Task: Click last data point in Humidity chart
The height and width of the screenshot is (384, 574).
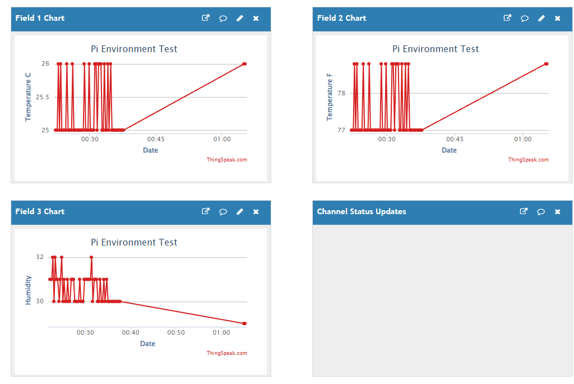Action: click(244, 323)
